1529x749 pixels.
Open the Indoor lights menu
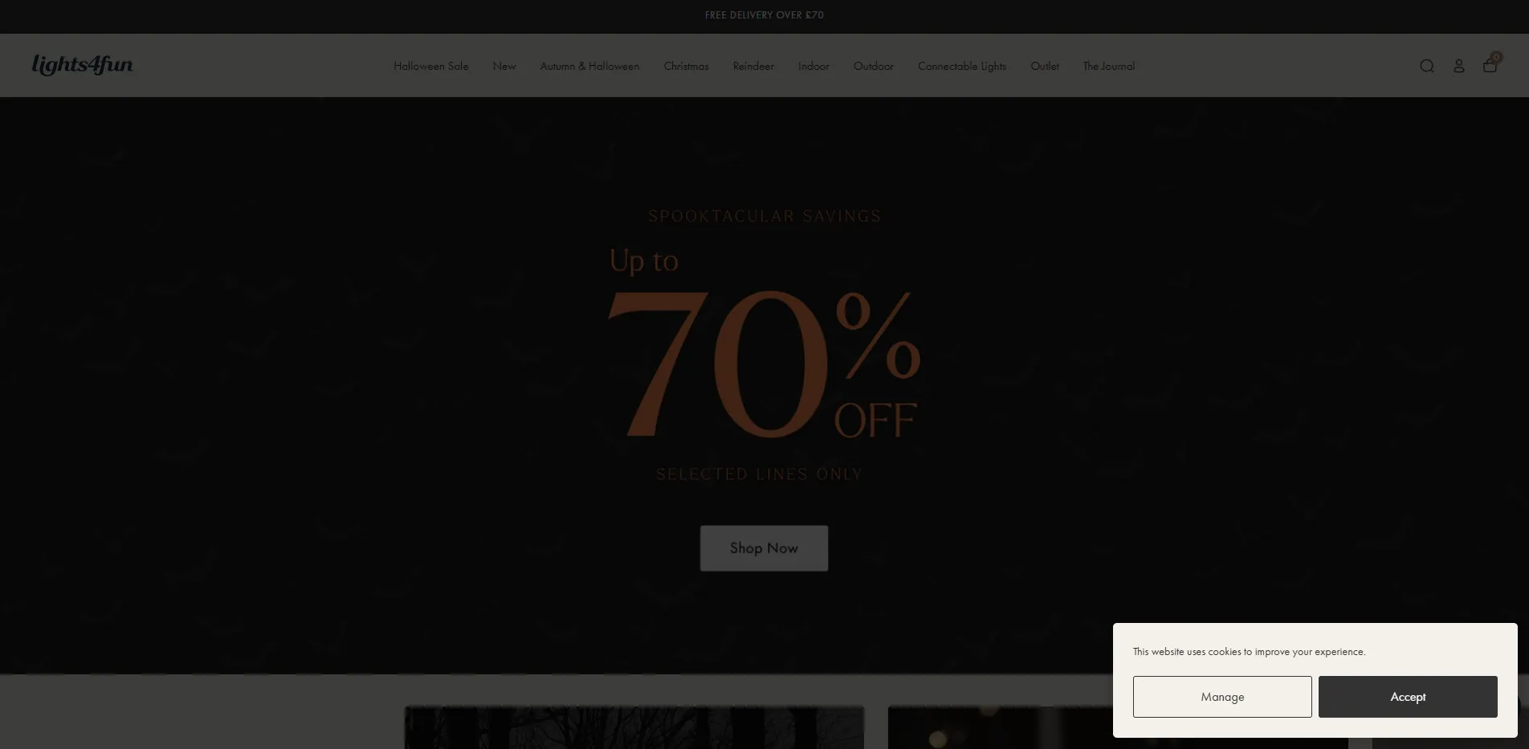(x=813, y=66)
